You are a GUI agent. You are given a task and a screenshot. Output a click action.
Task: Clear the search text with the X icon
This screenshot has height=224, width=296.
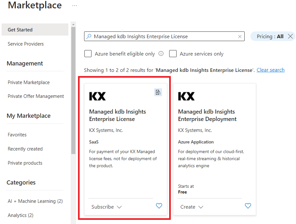click(x=240, y=36)
